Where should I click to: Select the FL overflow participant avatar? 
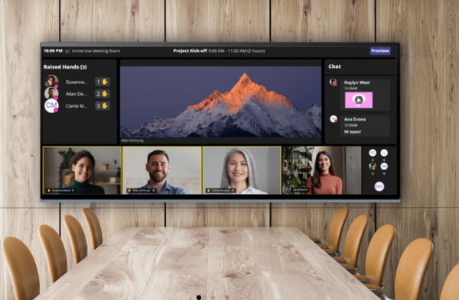(384, 153)
